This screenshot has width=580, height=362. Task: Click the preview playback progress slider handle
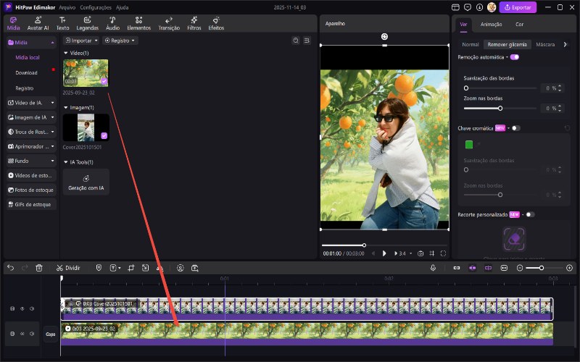point(364,245)
